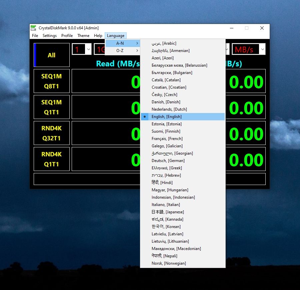Select Finnish language
The image size is (300, 290).
(183, 131)
